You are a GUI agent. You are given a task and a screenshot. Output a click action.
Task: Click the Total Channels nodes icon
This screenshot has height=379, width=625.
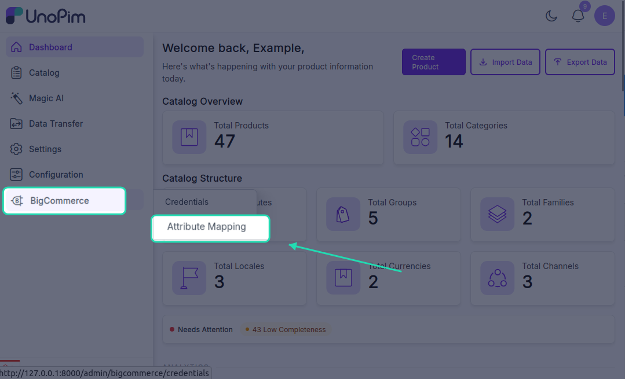pos(497,278)
